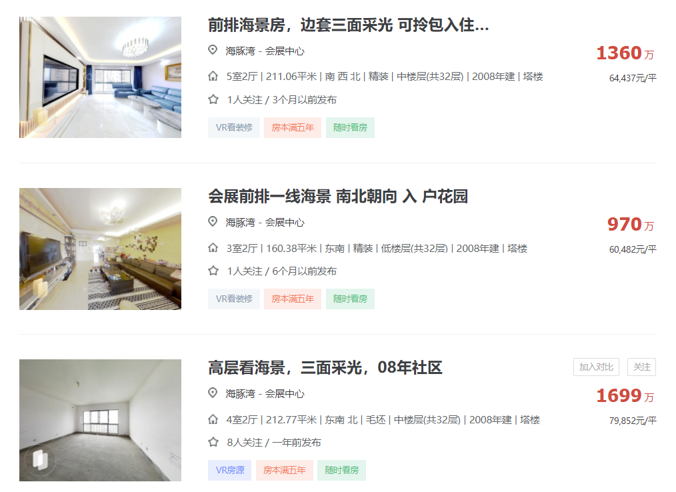
Task: Click 随时看房 tag on second listing
Action: pos(350,299)
